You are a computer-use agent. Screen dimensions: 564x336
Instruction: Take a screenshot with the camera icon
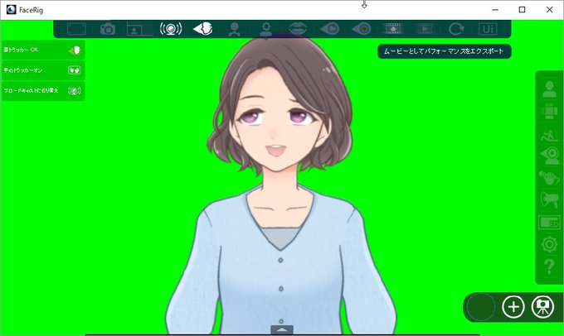tap(108, 29)
